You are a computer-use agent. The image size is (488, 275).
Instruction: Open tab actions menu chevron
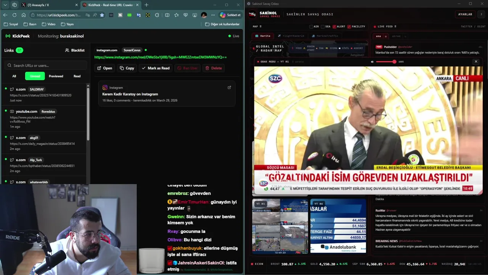[5, 5]
